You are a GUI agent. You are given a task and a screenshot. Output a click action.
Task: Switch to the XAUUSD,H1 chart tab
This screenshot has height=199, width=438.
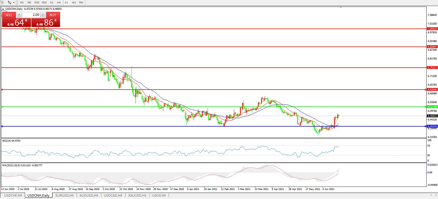coord(137,196)
